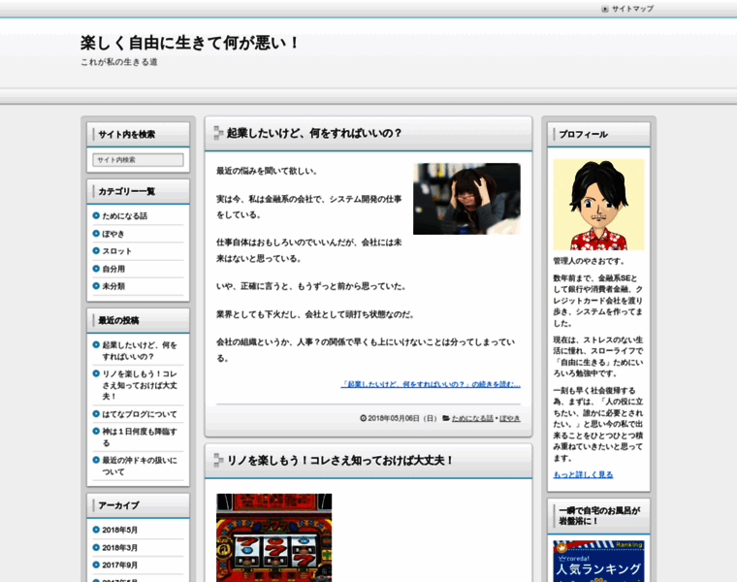The image size is (737, 582).
Task: Click もっと詳しく見る profile link
Action: pos(583,474)
